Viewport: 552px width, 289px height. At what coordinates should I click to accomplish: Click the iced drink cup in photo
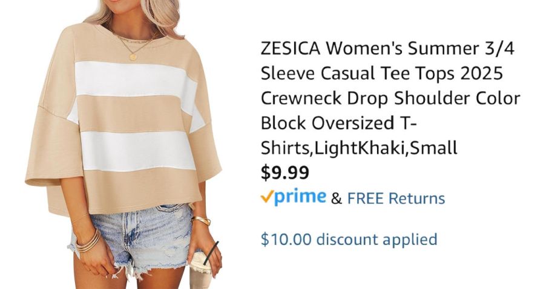point(202,268)
